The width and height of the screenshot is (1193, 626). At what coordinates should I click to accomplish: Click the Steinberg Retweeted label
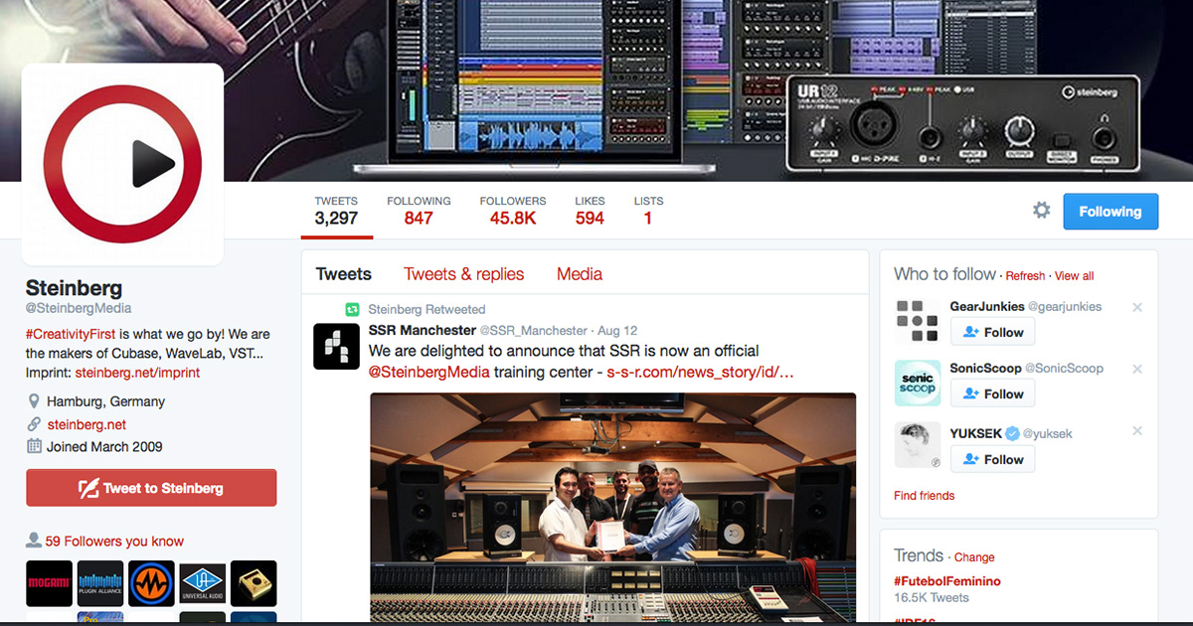[x=426, y=309]
